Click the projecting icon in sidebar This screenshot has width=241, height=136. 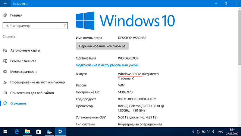[x=5, y=82]
